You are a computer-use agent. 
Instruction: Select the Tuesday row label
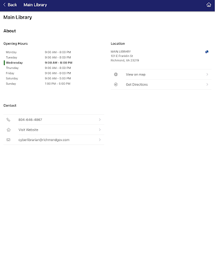tap(12, 57)
